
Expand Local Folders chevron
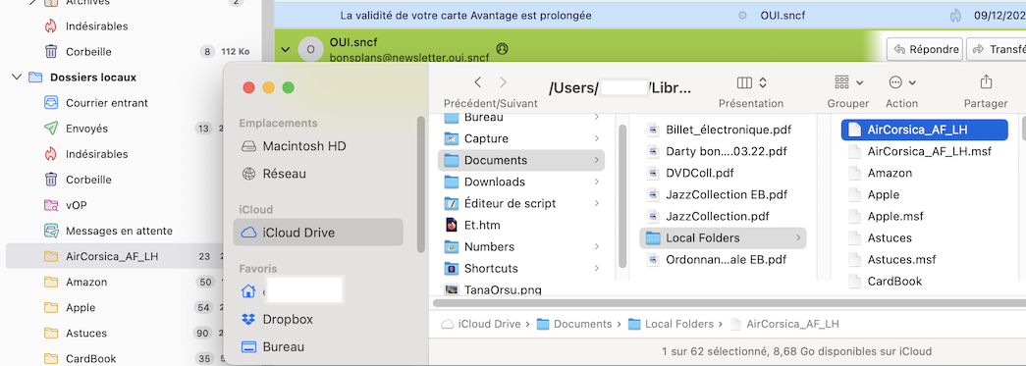(x=798, y=237)
